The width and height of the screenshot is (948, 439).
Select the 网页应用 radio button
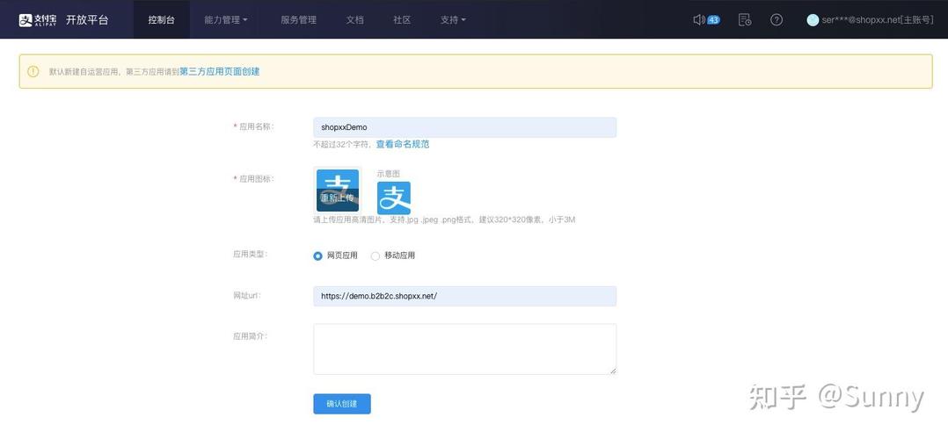(x=318, y=255)
